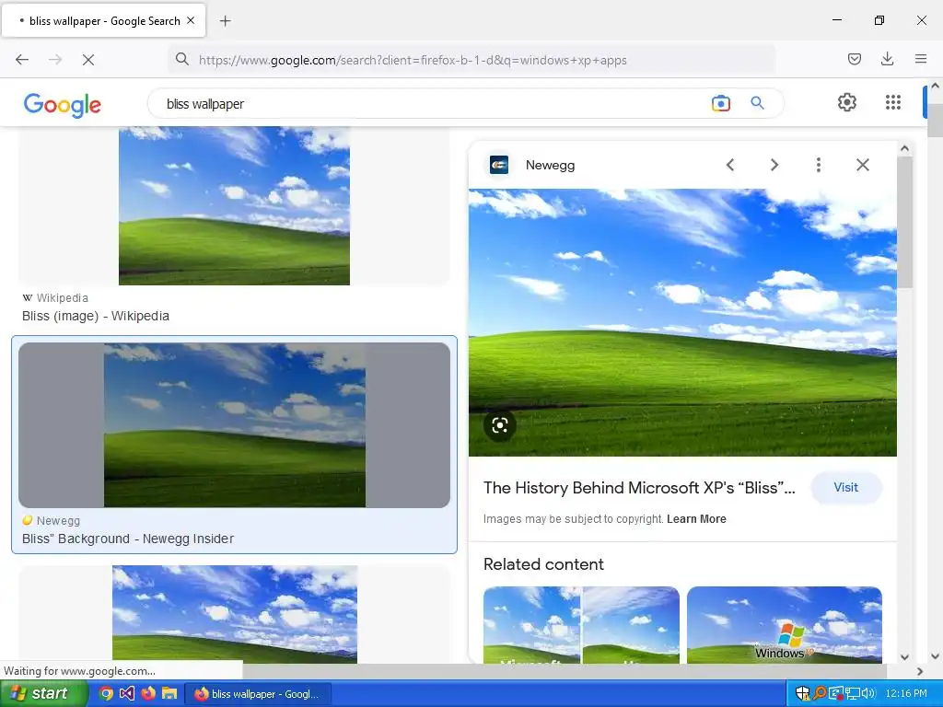Open related content Windows XP logo thumbnail
The image size is (943, 707).
[x=785, y=625]
